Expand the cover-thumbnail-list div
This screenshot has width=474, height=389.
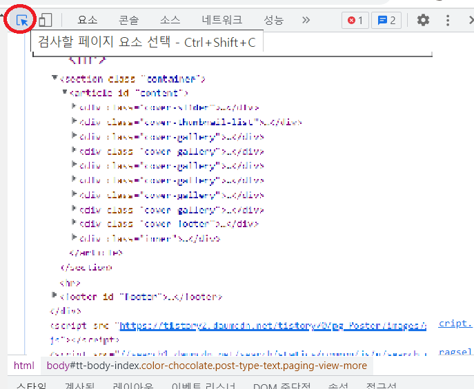tap(74, 121)
